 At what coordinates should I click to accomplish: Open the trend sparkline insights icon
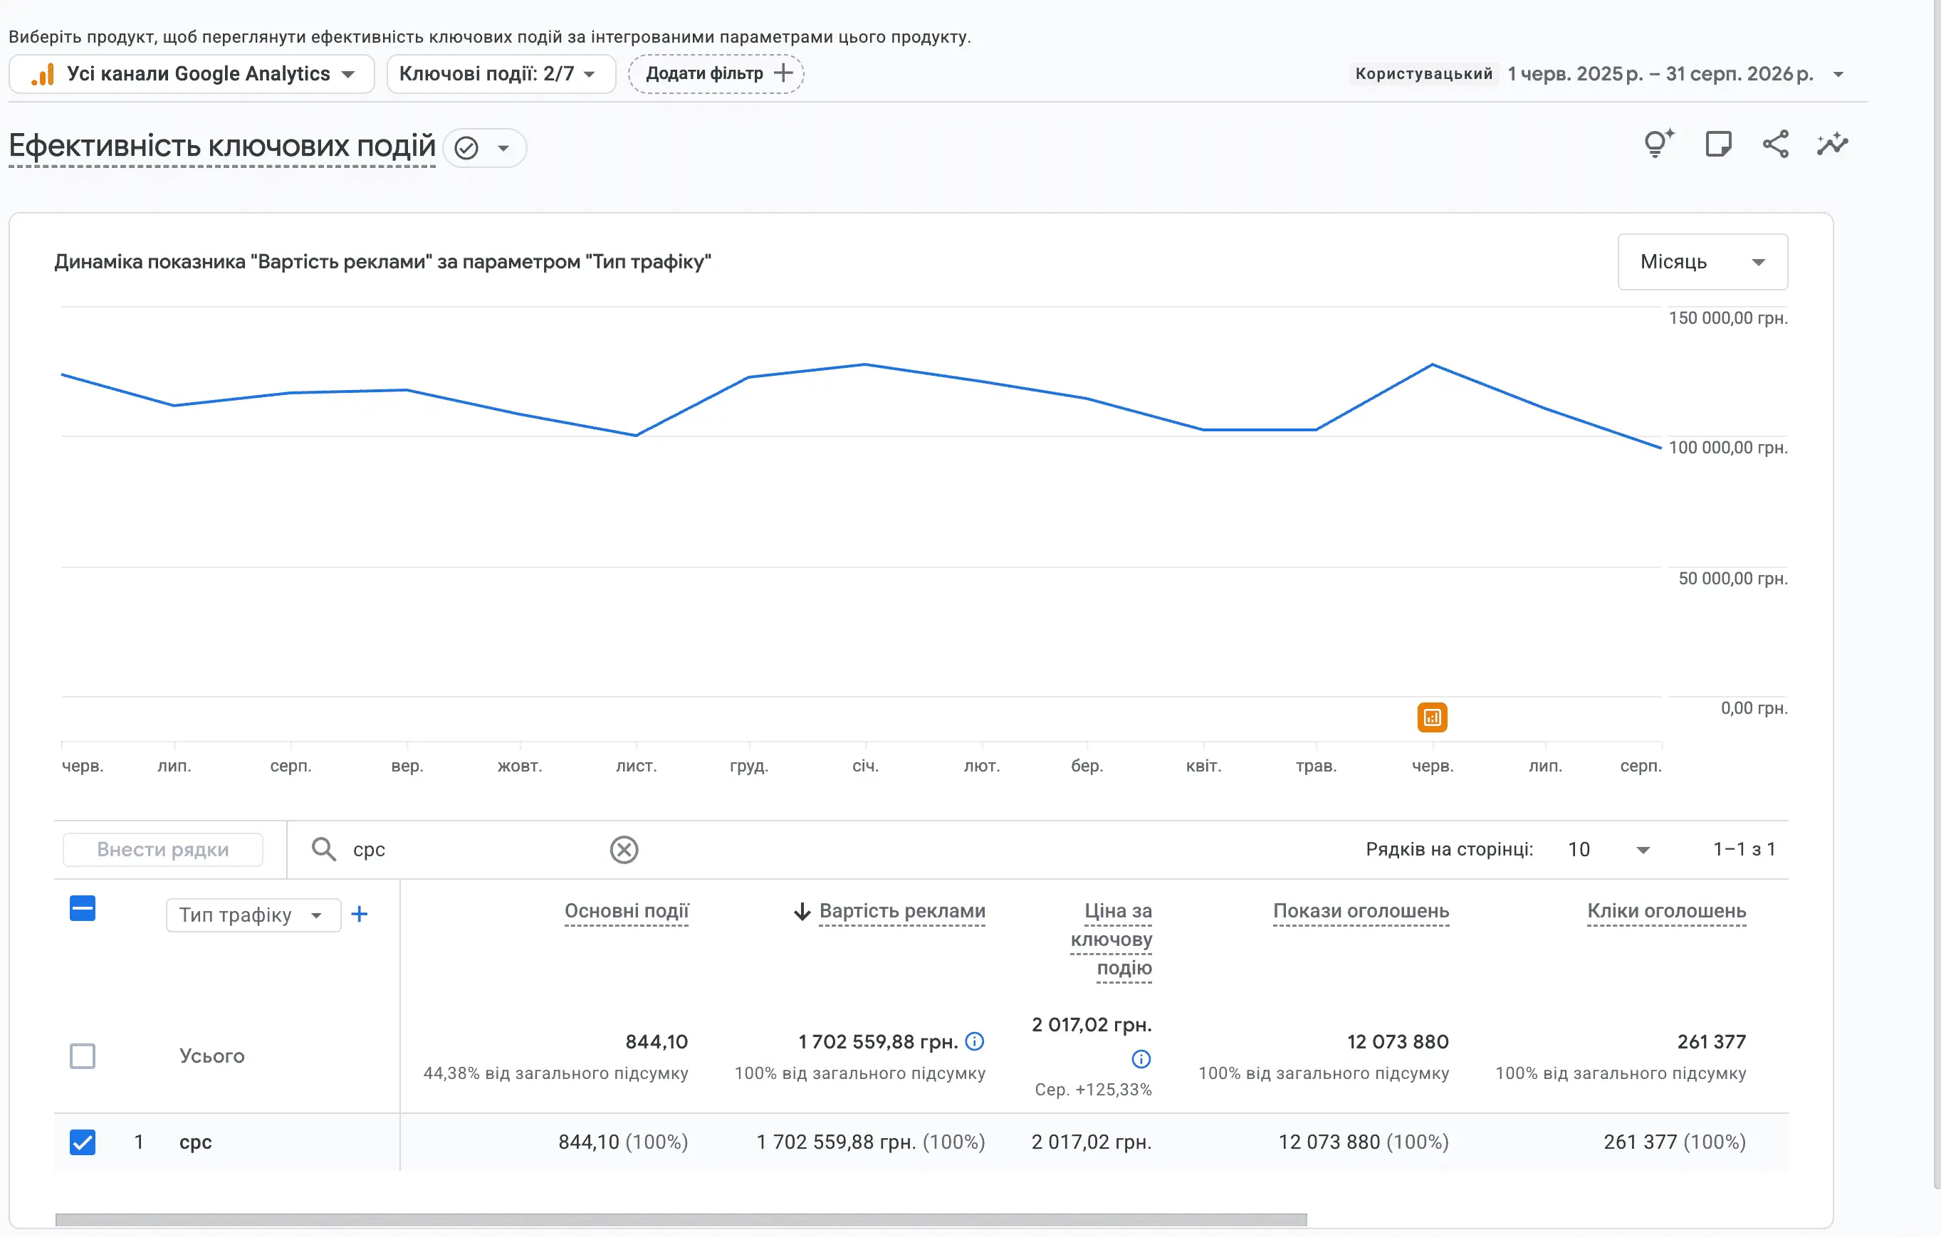[1832, 144]
